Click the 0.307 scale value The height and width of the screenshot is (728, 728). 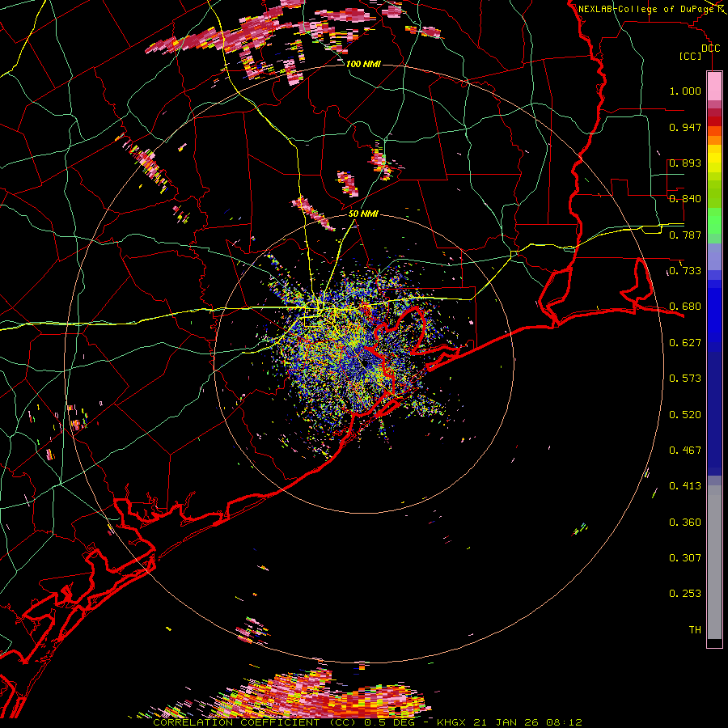pos(685,558)
